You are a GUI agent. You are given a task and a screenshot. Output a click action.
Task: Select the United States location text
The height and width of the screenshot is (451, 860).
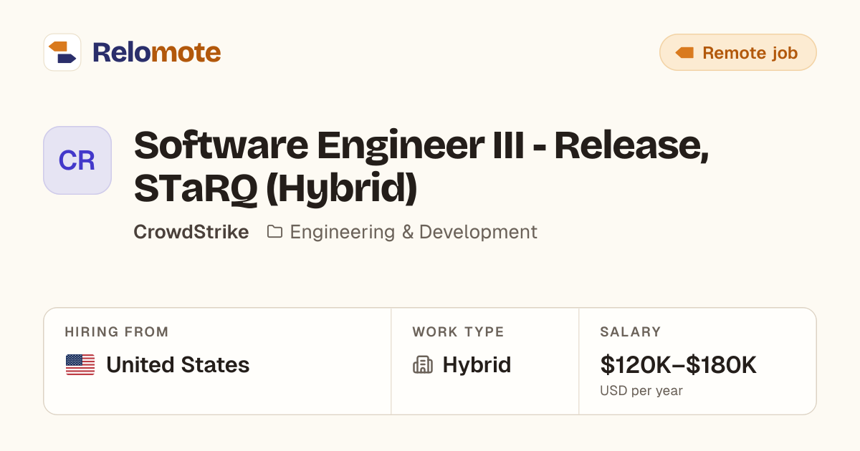pyautogui.click(x=178, y=365)
